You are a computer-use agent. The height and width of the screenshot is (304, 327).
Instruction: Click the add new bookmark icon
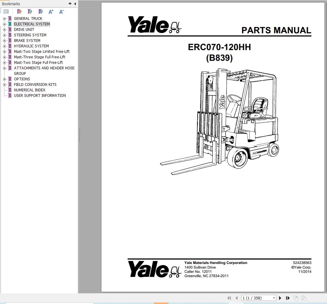30,12
